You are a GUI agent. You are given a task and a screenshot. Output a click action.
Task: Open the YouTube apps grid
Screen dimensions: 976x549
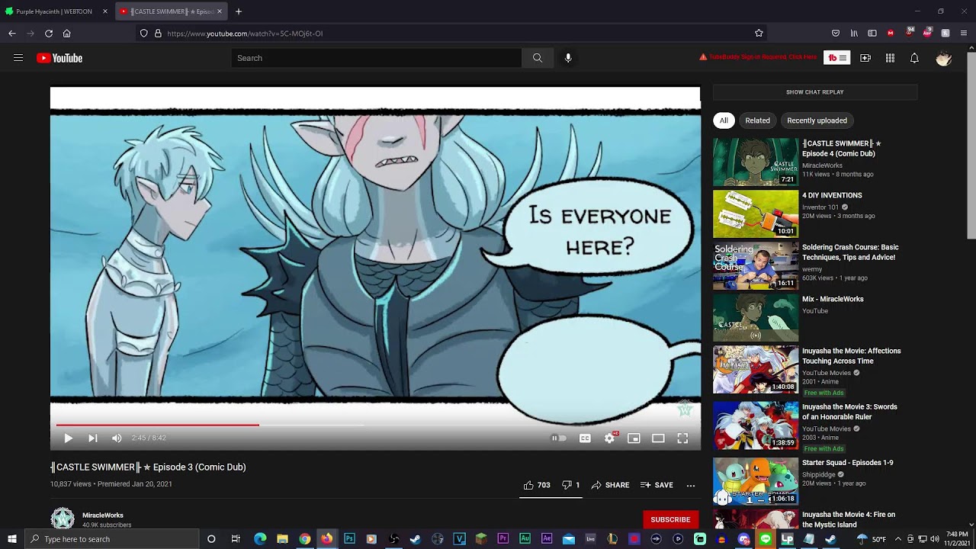click(890, 58)
